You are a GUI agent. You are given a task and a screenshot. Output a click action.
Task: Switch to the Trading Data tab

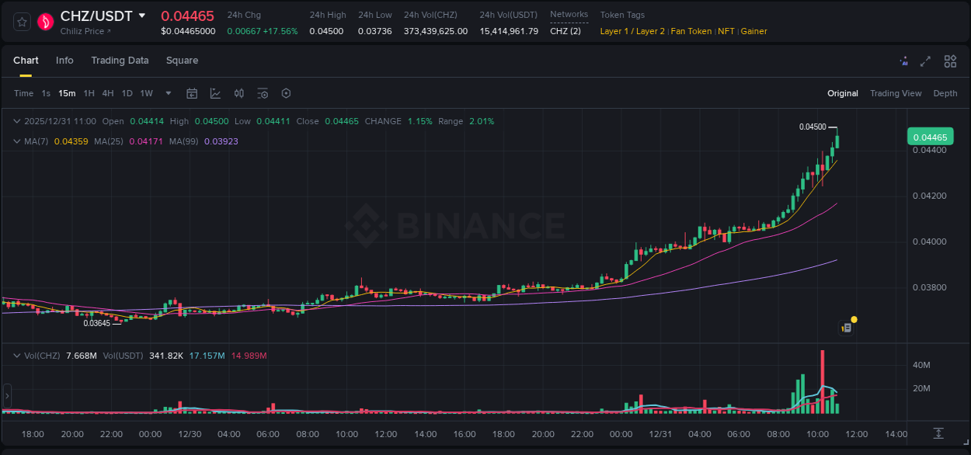click(x=120, y=61)
